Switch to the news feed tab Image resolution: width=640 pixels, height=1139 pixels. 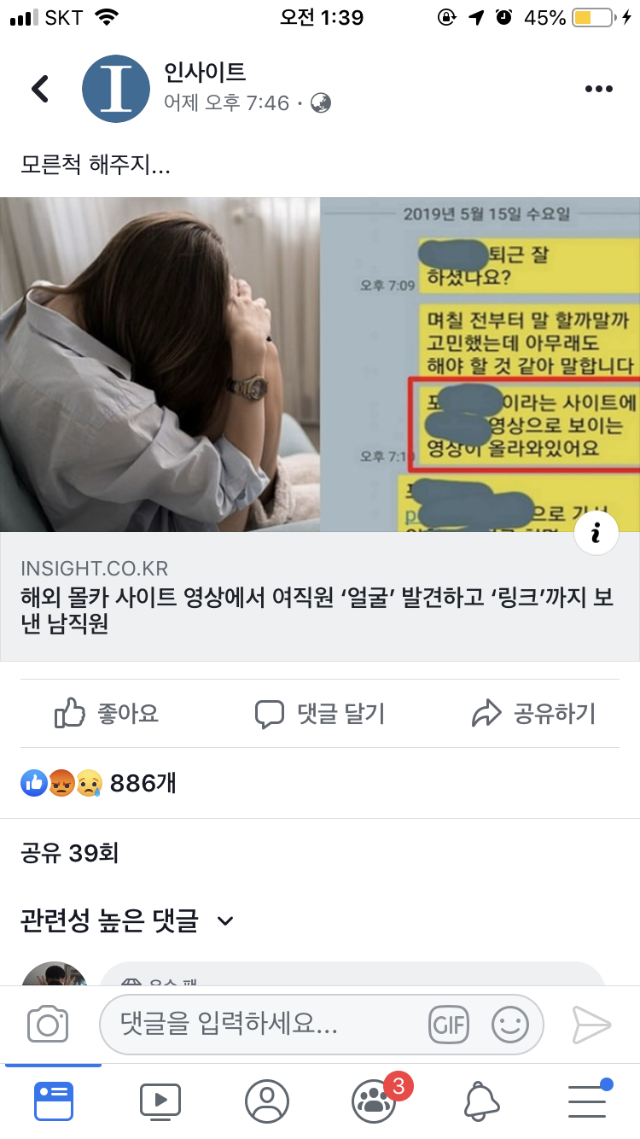(54, 1101)
